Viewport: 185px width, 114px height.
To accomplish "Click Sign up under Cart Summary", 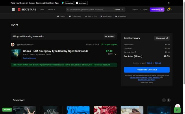I will [158, 63].
